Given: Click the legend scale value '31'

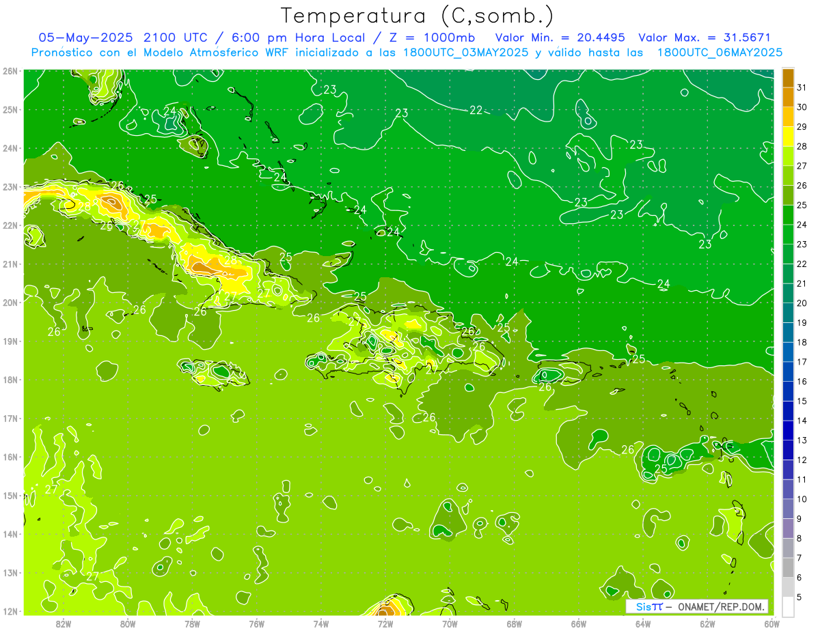Looking at the screenshot, I should click(x=802, y=87).
